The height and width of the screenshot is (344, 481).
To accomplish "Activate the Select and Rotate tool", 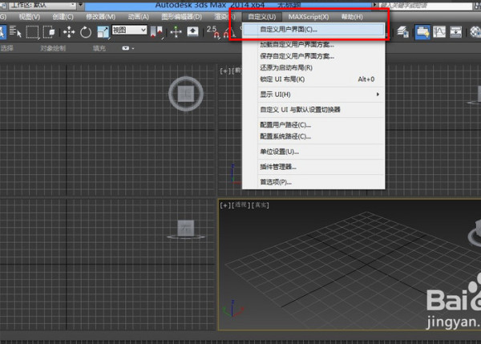I will click(x=86, y=32).
